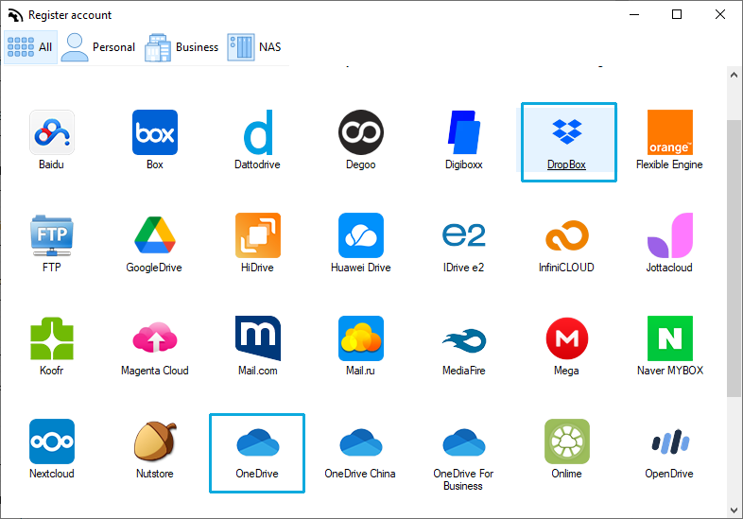The height and width of the screenshot is (519, 743).
Task: Select the Mail.com icon
Action: [258, 338]
